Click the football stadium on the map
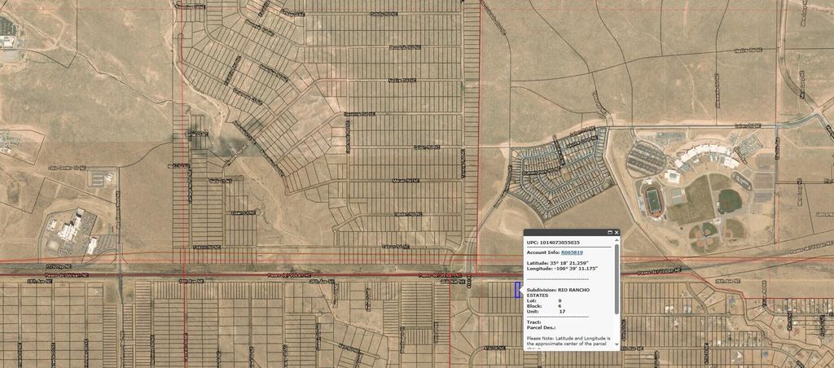 tap(653, 199)
